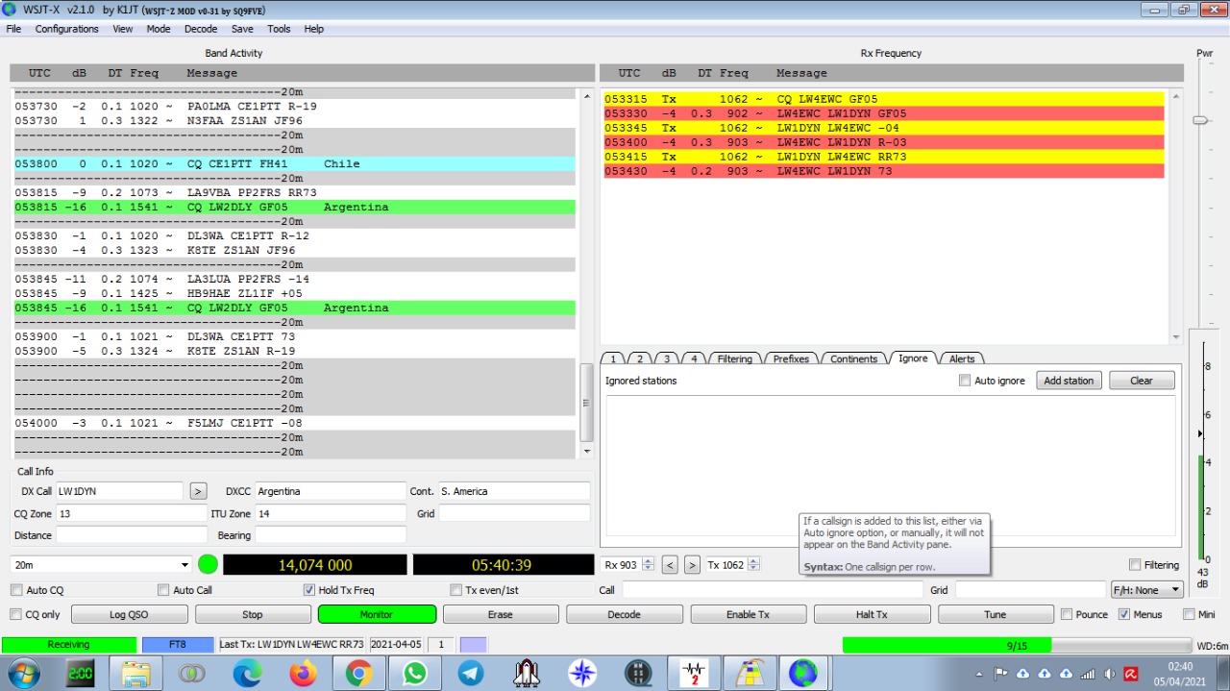Image resolution: width=1230 pixels, height=691 pixels.
Task: Open Google Chrome from the taskbar
Action: [x=358, y=674]
